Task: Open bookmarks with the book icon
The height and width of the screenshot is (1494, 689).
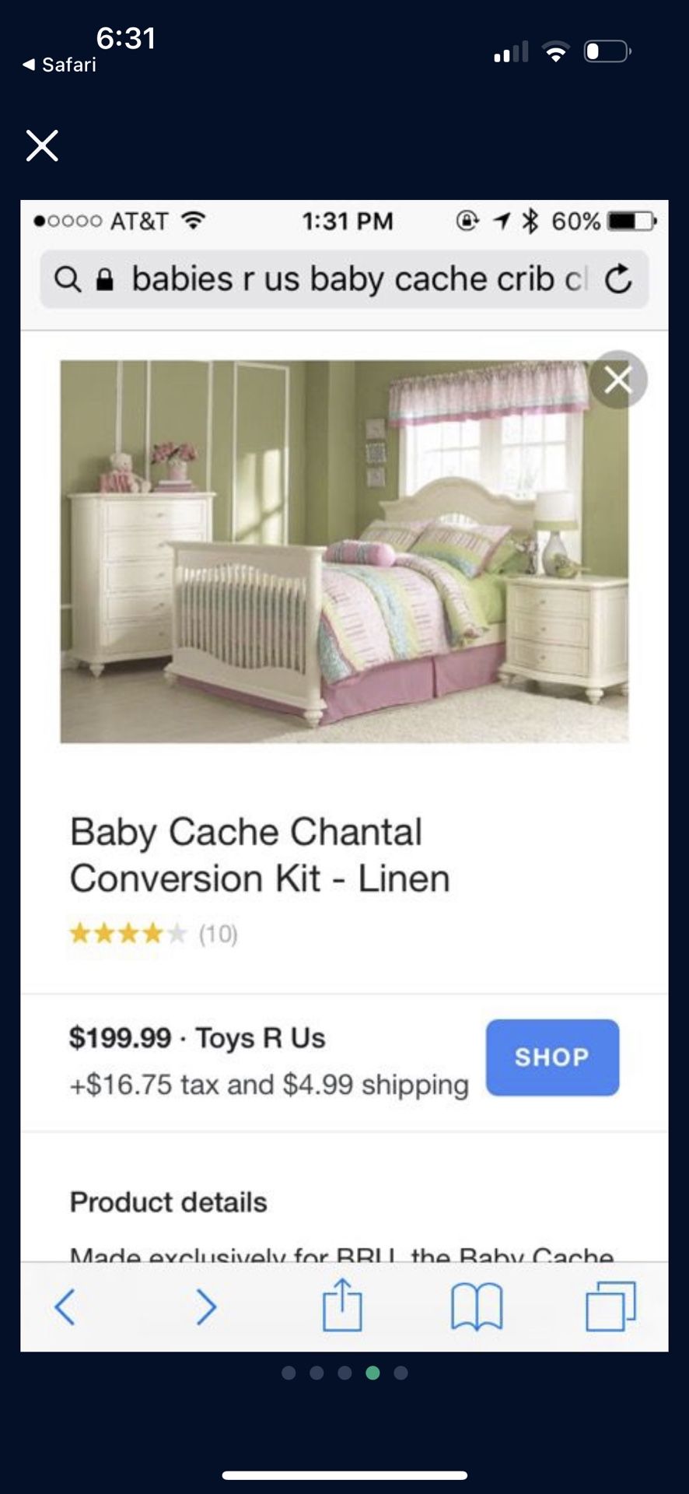Action: coord(477,1306)
